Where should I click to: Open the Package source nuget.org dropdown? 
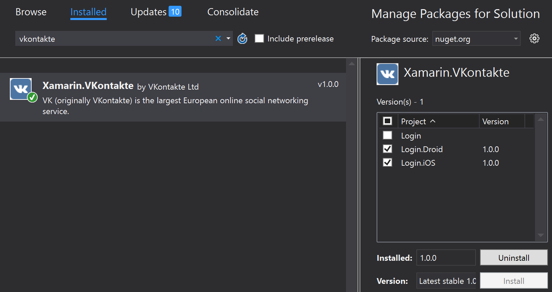(476, 39)
